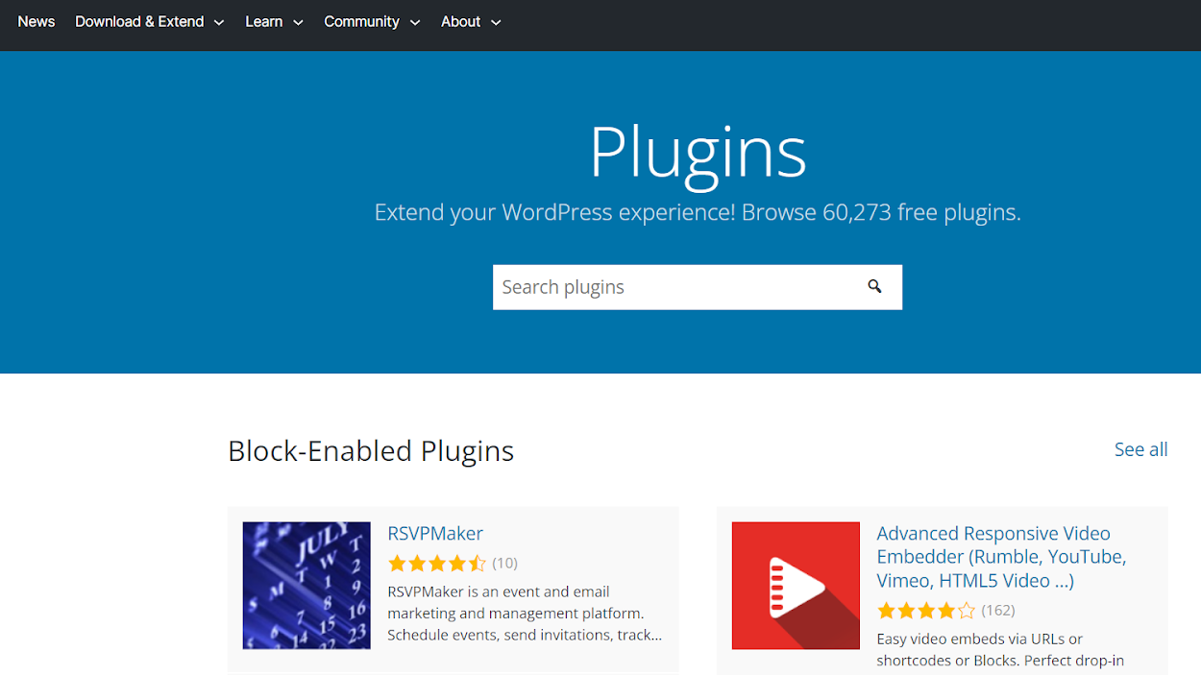Click the 'Easy video embeds' description

[x=1000, y=649]
